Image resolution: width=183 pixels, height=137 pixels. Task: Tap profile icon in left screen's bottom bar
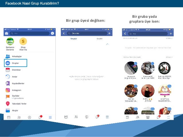point(30,117)
